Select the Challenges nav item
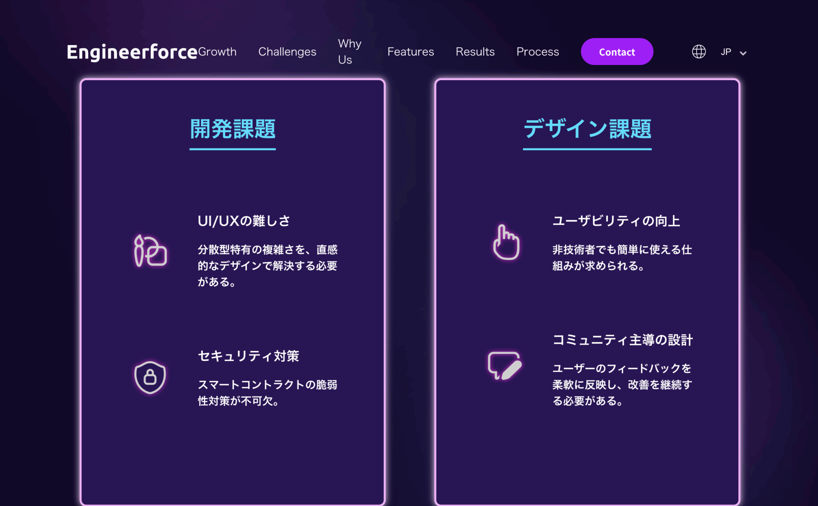 pos(287,51)
